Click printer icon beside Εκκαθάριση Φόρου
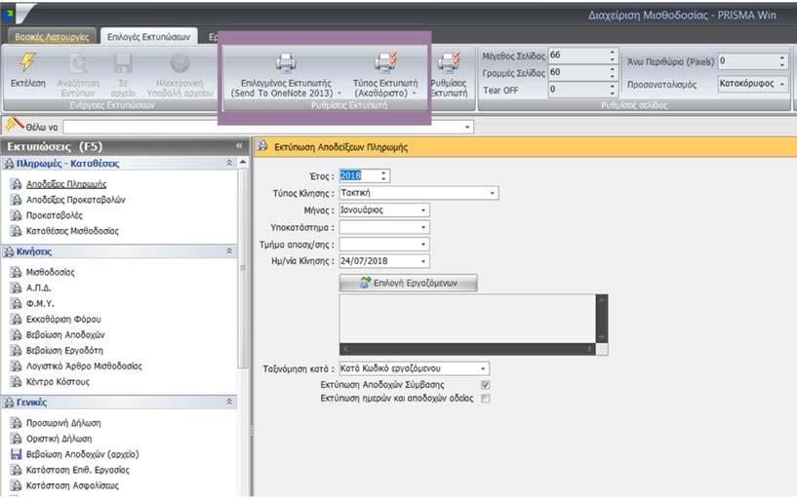Screen dimensions: 797x498 17,320
